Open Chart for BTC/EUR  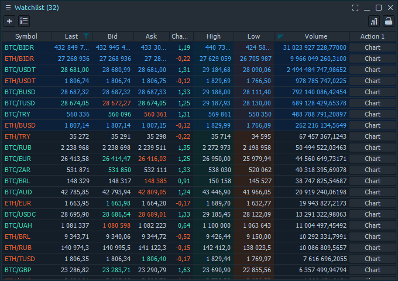[x=372, y=159]
